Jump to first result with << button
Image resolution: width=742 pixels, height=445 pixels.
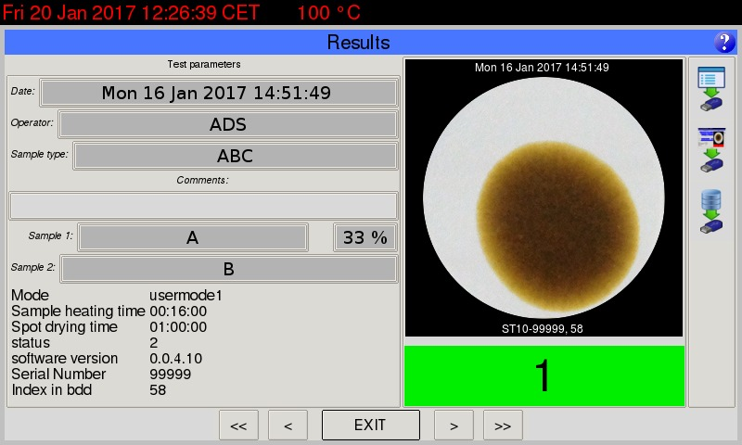238,426
